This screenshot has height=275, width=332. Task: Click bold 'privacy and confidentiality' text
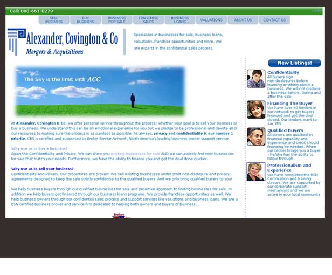178,134
